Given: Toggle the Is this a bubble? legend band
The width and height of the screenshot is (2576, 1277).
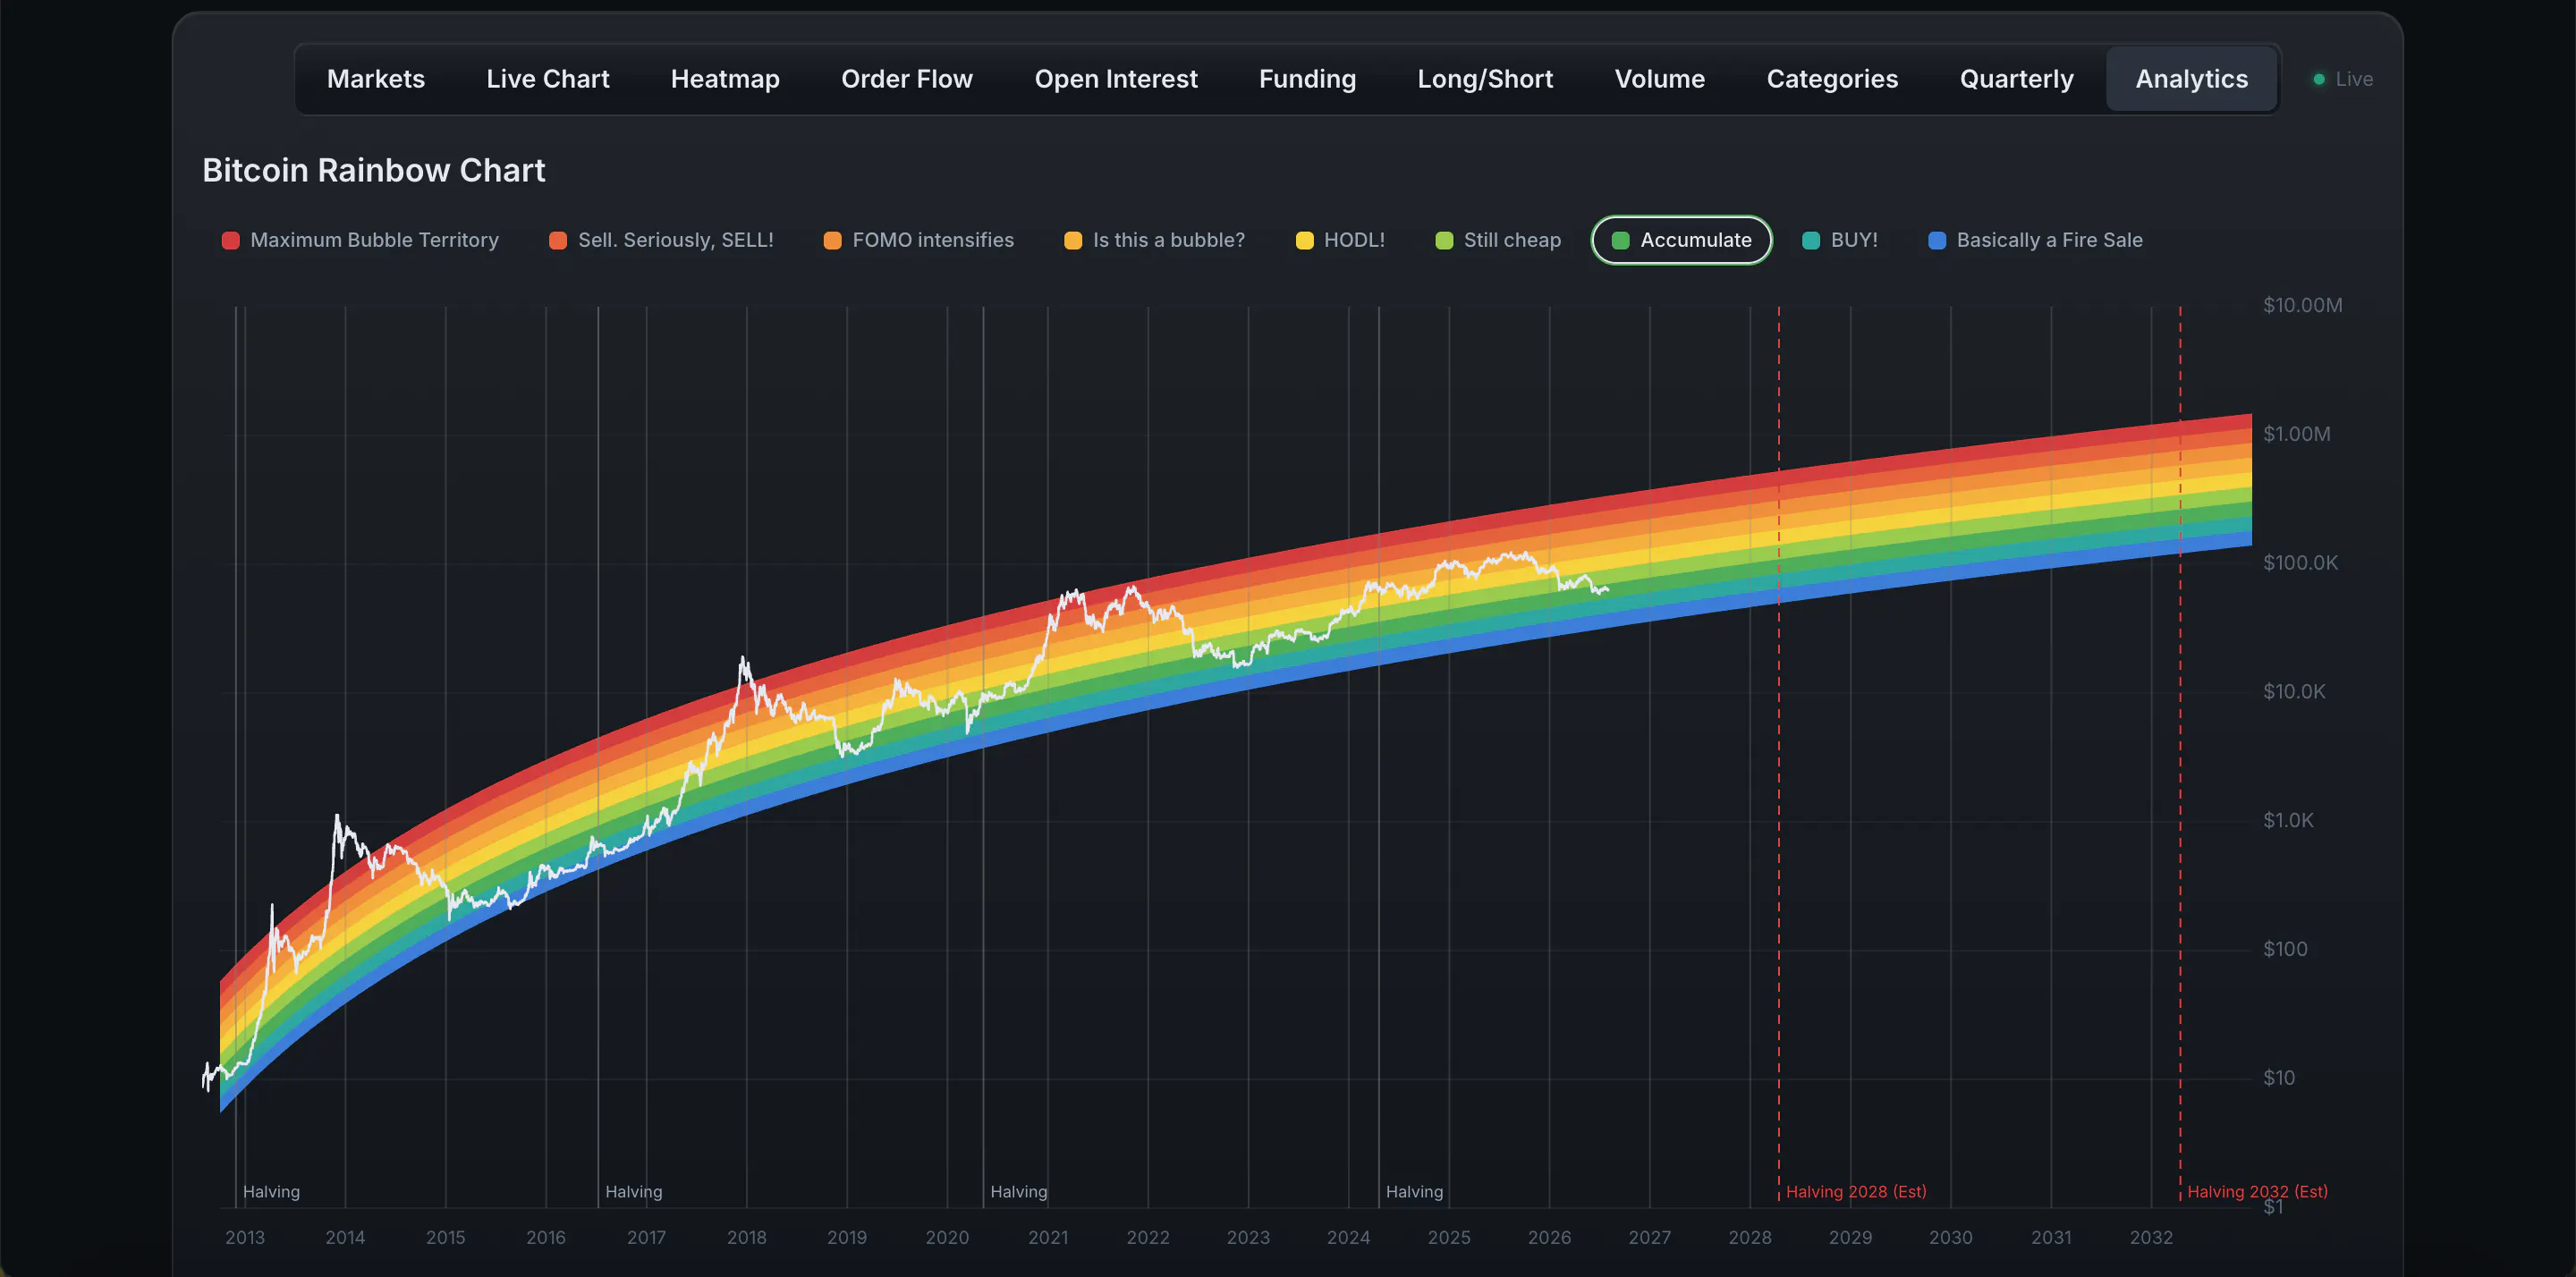Looking at the screenshot, I should [x=1154, y=240].
